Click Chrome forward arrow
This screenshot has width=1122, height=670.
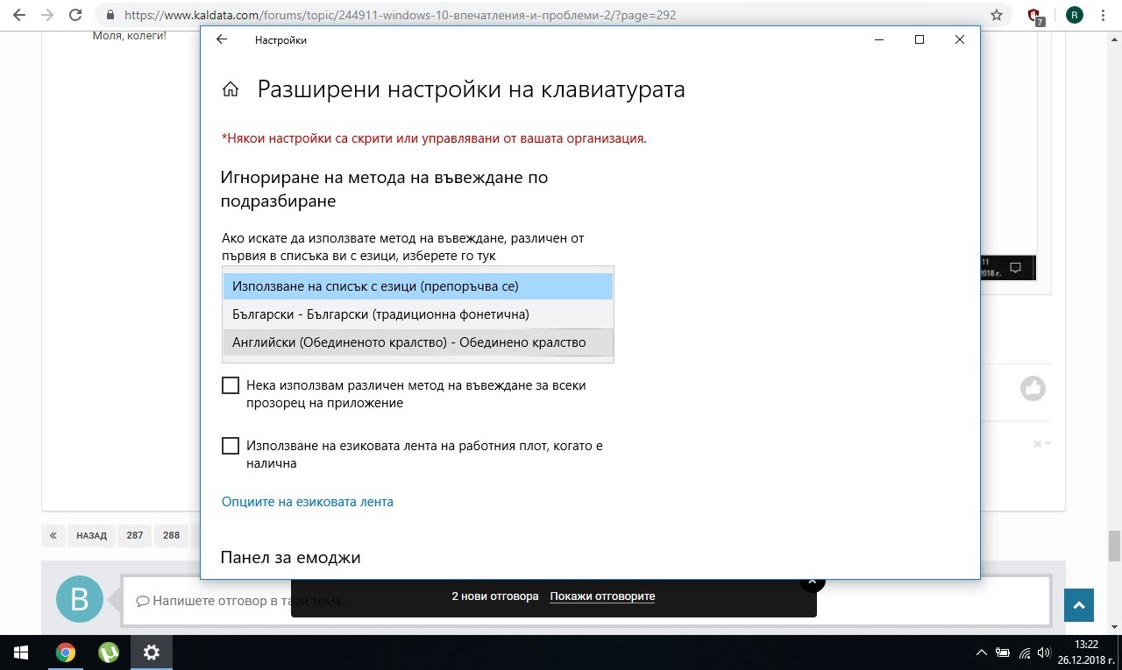pyautogui.click(x=47, y=15)
